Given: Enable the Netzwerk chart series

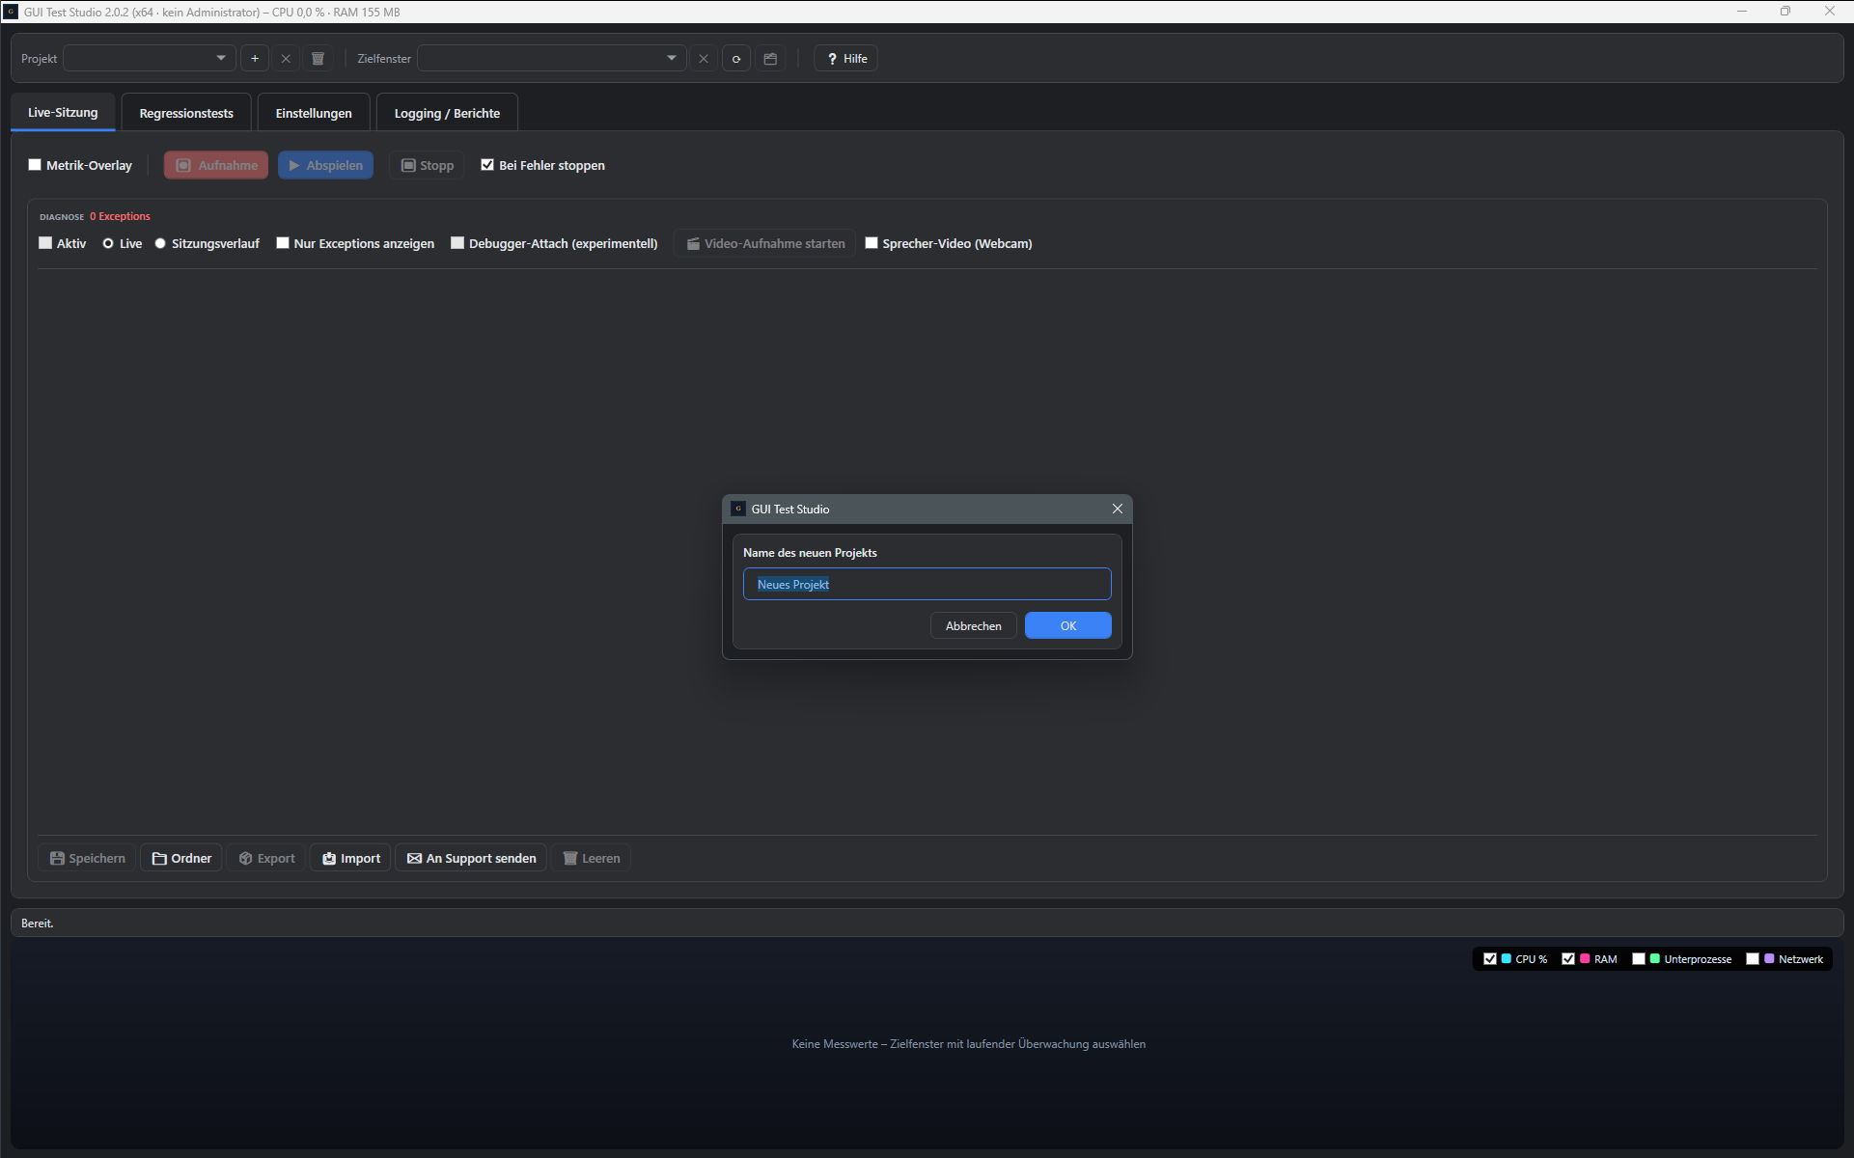Looking at the screenshot, I should click(1753, 958).
